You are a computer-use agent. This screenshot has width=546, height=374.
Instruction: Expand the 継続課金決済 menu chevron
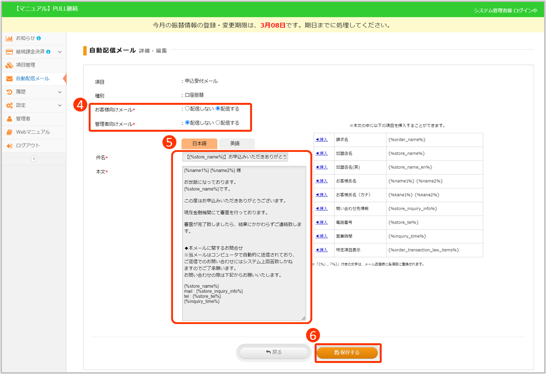coord(60,51)
